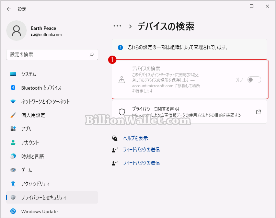Close the 設定 window
Viewport: 276px width, 218px height.
point(267,6)
